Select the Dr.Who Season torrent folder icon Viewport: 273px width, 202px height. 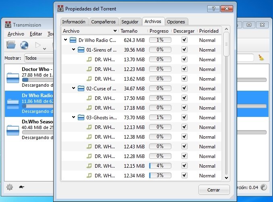(x=13, y=130)
